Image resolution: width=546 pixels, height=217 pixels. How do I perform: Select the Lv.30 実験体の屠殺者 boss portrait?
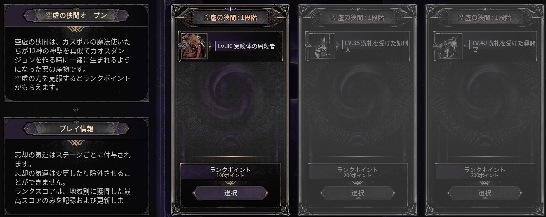(x=194, y=46)
